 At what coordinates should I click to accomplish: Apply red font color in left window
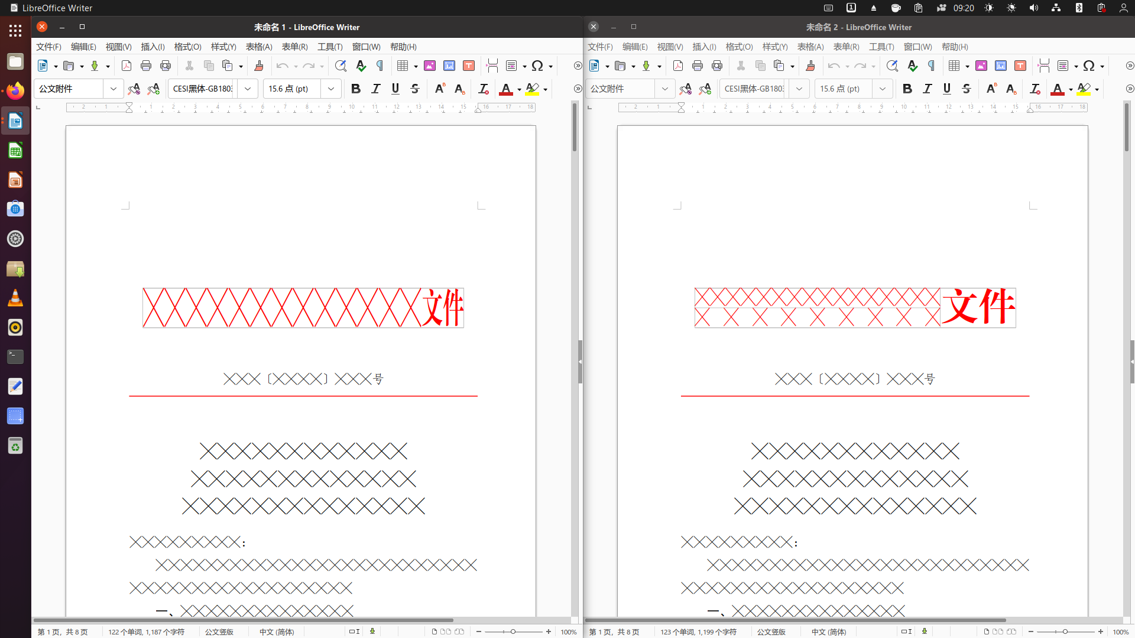click(x=506, y=89)
